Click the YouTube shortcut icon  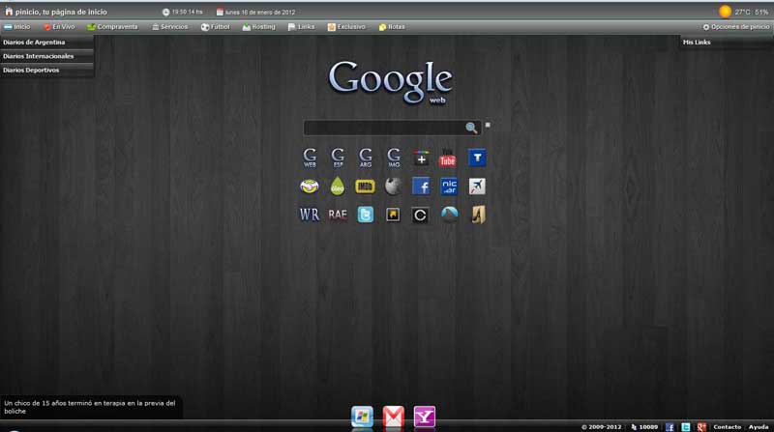pyautogui.click(x=448, y=158)
